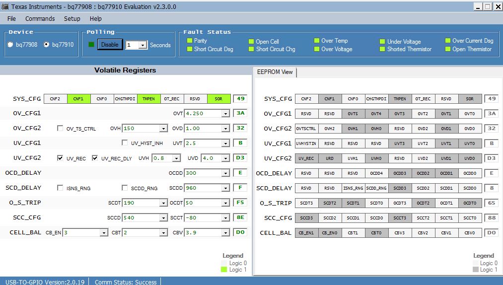Click the Over Voltage fault indicator

(x=317, y=49)
